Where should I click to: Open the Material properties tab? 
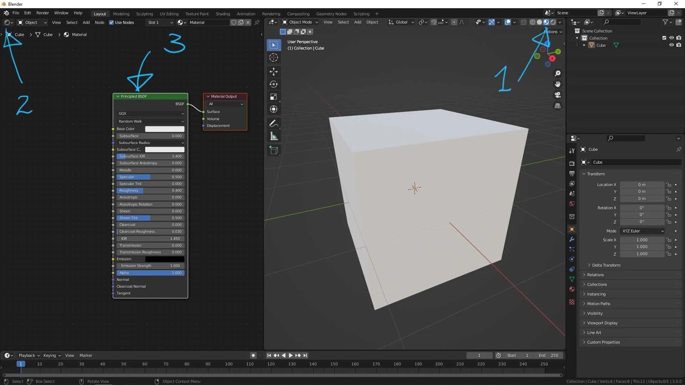572,289
